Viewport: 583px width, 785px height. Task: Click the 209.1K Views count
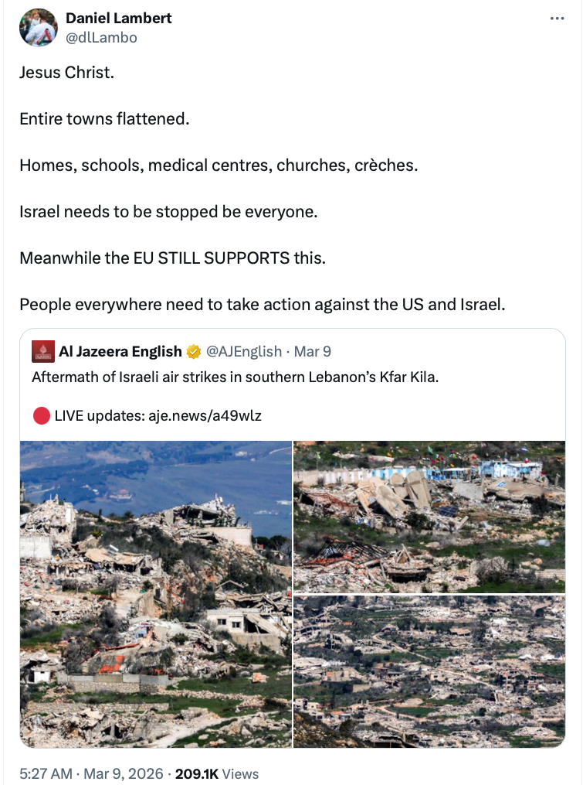coord(217,773)
